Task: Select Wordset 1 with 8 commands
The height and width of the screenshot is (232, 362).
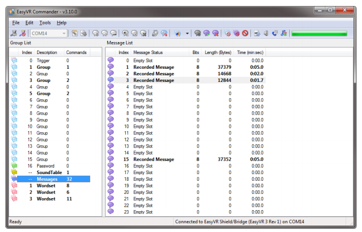Action: (50, 186)
